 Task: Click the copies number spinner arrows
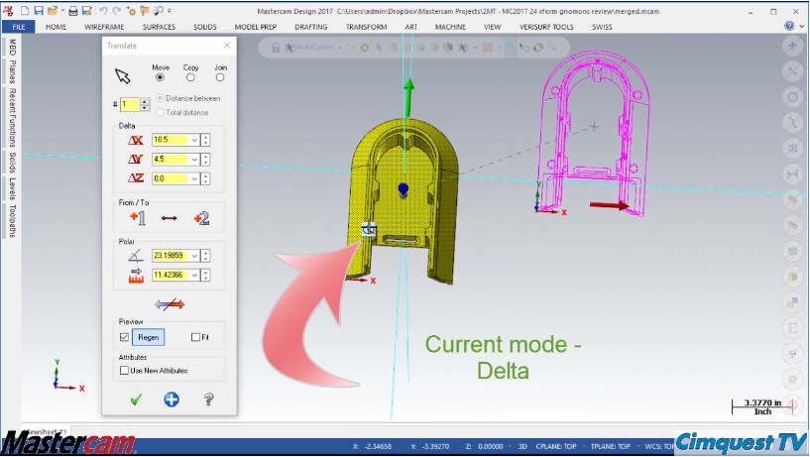point(145,104)
